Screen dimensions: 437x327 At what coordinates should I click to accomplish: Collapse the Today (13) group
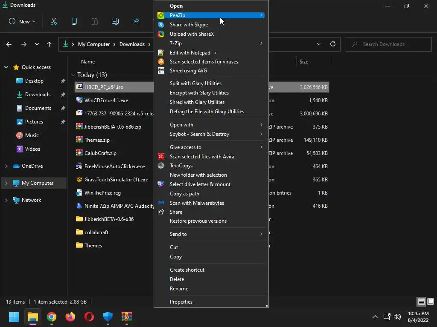tap(73, 75)
